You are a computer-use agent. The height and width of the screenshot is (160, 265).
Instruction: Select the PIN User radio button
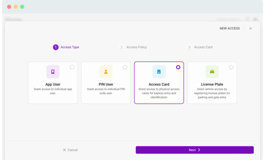click(125, 67)
